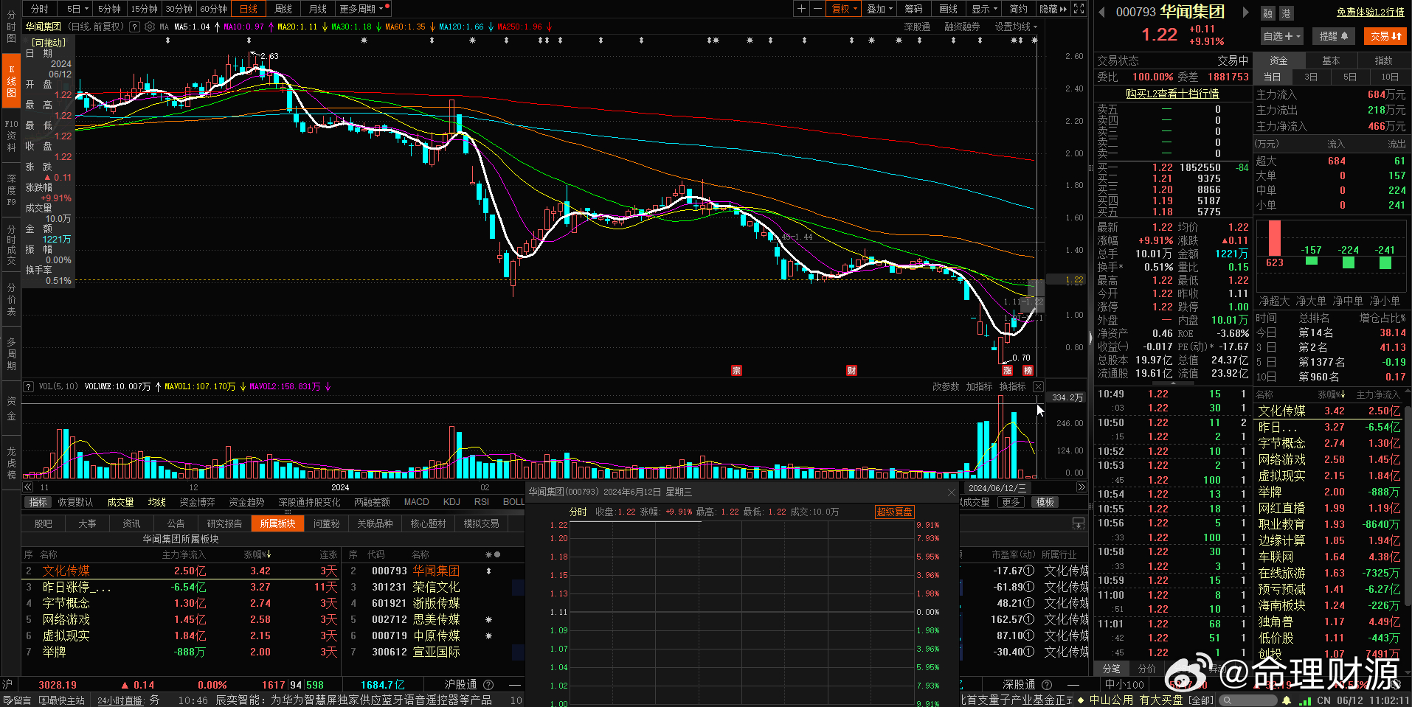1412x707 pixels.
Task: Open the 免费体验L2行情 link
Action: 1370,13
